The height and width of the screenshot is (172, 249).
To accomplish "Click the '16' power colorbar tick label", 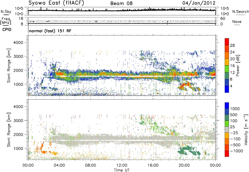I will [x=232, y=66].
